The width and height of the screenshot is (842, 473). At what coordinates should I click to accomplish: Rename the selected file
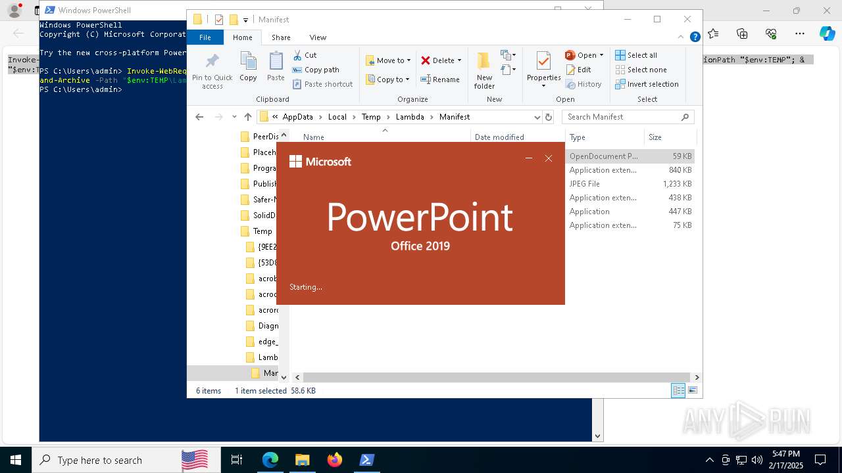440,79
